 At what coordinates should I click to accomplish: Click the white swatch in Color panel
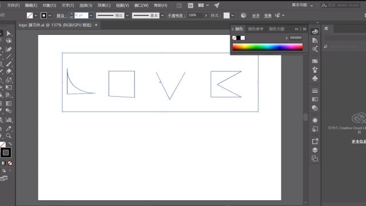point(242,38)
